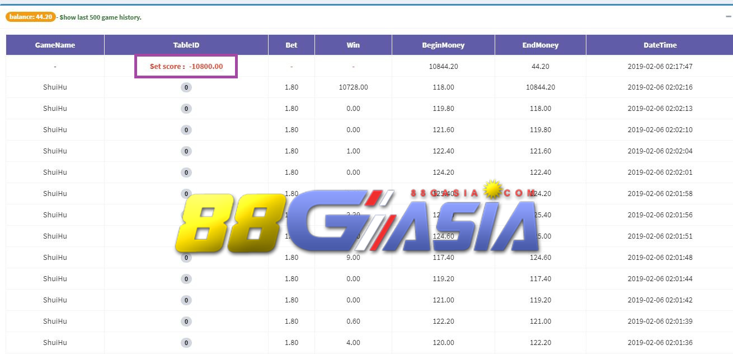Select BeginMoney 118.00 in the 02:02:16 row
The height and width of the screenshot is (354, 733).
(443, 87)
